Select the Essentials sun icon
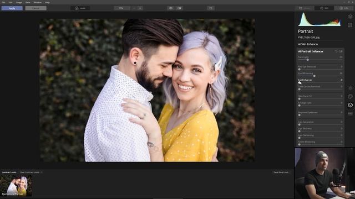The width and height of the screenshot is (355, 199). (x=350, y=88)
